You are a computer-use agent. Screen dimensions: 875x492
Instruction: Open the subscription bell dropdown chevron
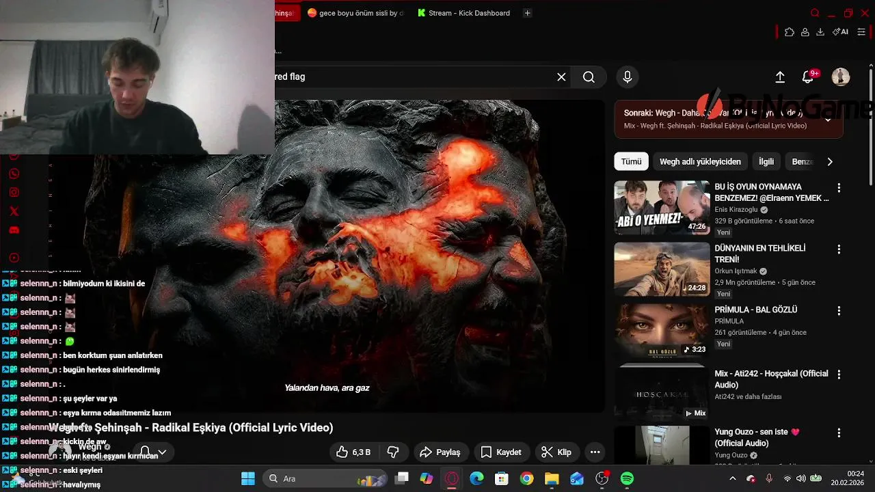(162, 452)
